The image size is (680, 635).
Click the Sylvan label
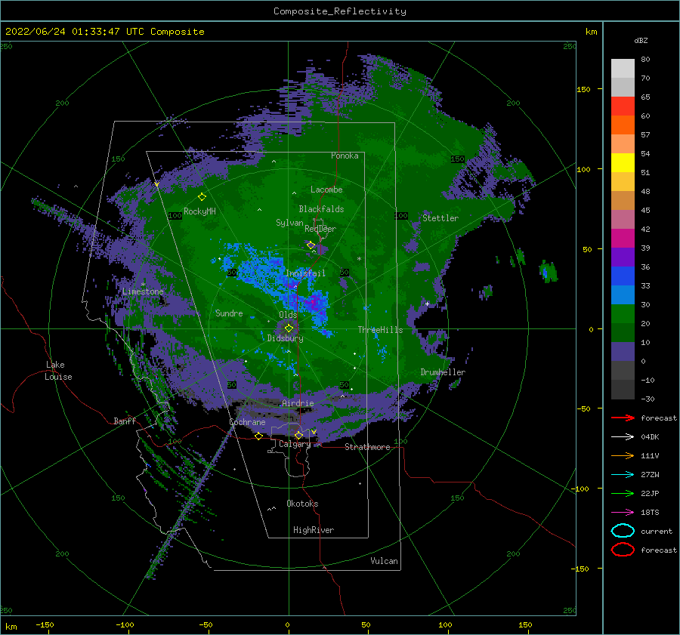point(289,223)
